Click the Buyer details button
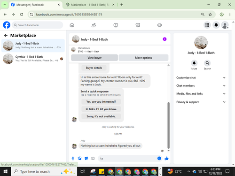This screenshot has height=176, width=235. [x=94, y=68]
